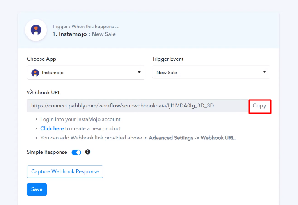The height and width of the screenshot is (205, 298).
Task: Click the small Instamojo icon in Choose App field
Action: 35,73
